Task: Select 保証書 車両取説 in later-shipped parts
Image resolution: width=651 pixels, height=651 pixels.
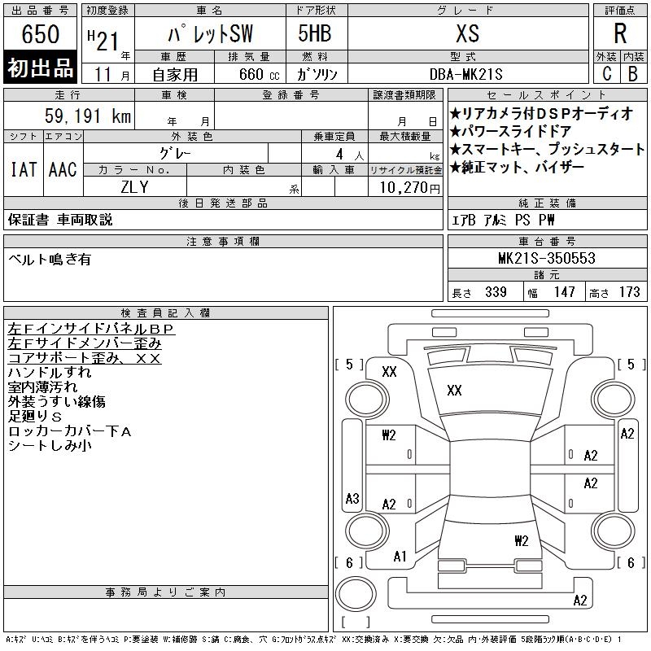Action: coord(60,220)
